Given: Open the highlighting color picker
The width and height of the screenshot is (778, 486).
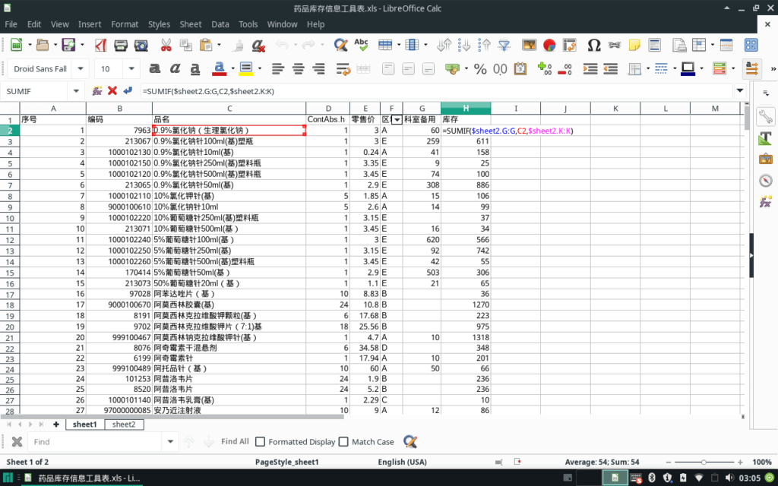Looking at the screenshot, I should [x=246, y=70].
